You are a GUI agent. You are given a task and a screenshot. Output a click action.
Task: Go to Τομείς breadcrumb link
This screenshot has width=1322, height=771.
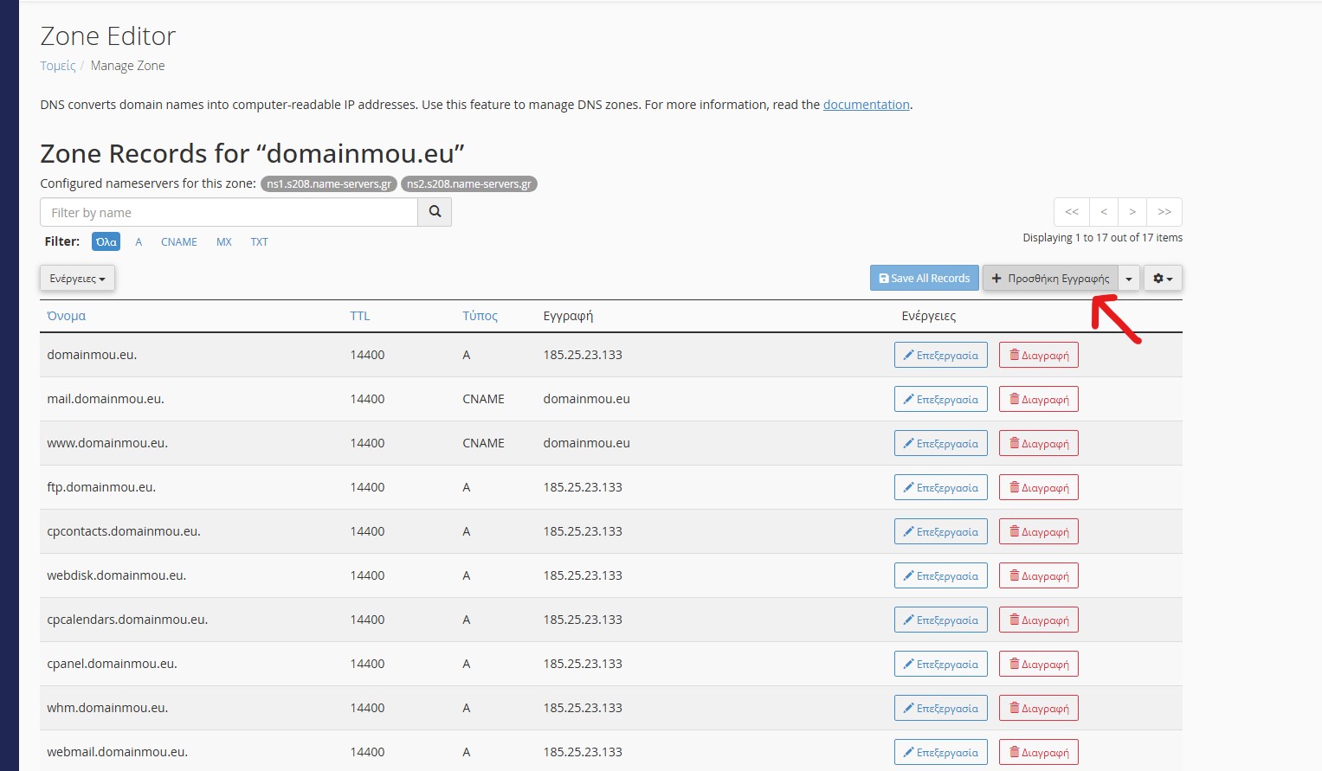coord(58,66)
